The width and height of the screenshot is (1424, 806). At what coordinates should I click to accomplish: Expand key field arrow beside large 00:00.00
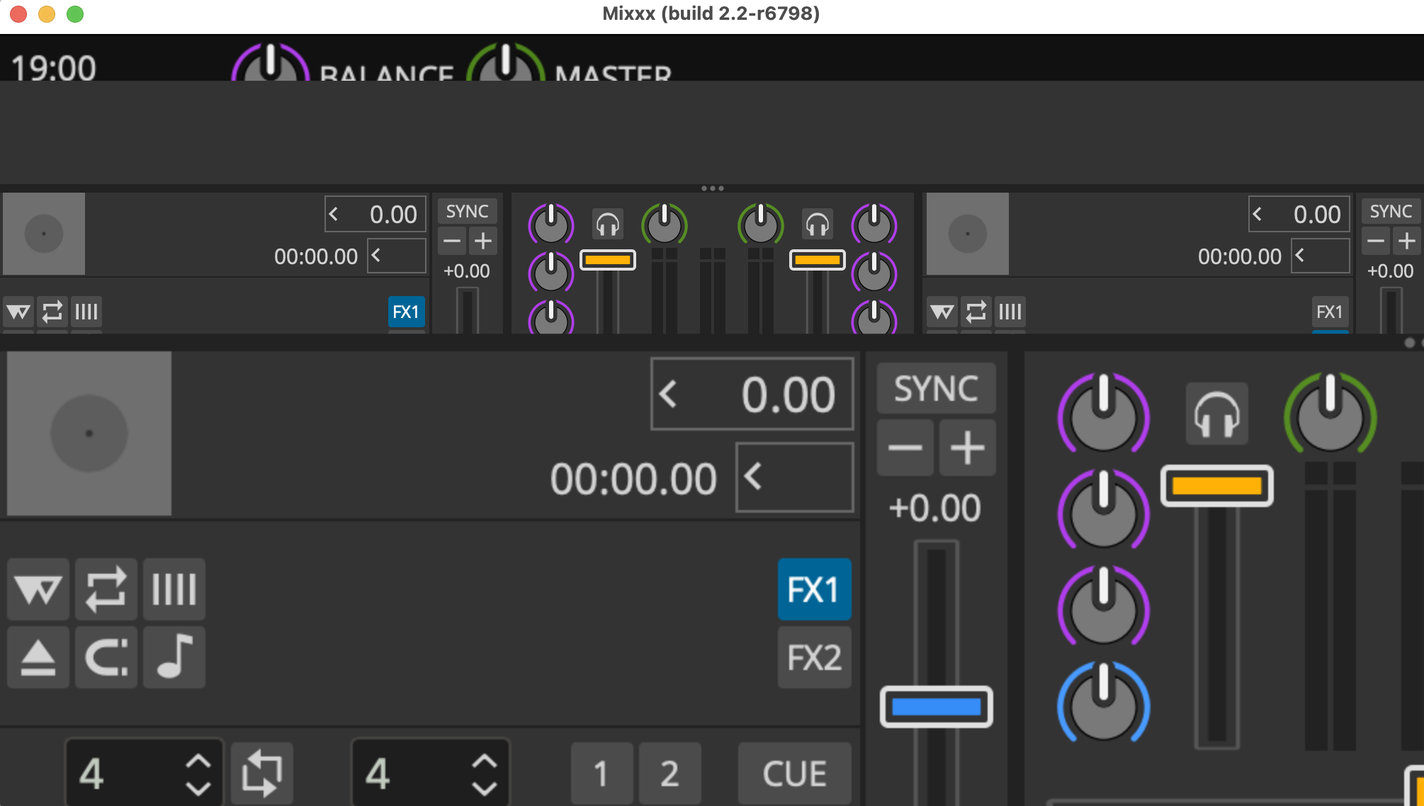coord(753,477)
